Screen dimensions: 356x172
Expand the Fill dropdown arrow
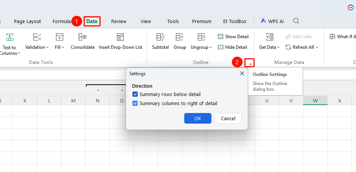(x=63, y=47)
